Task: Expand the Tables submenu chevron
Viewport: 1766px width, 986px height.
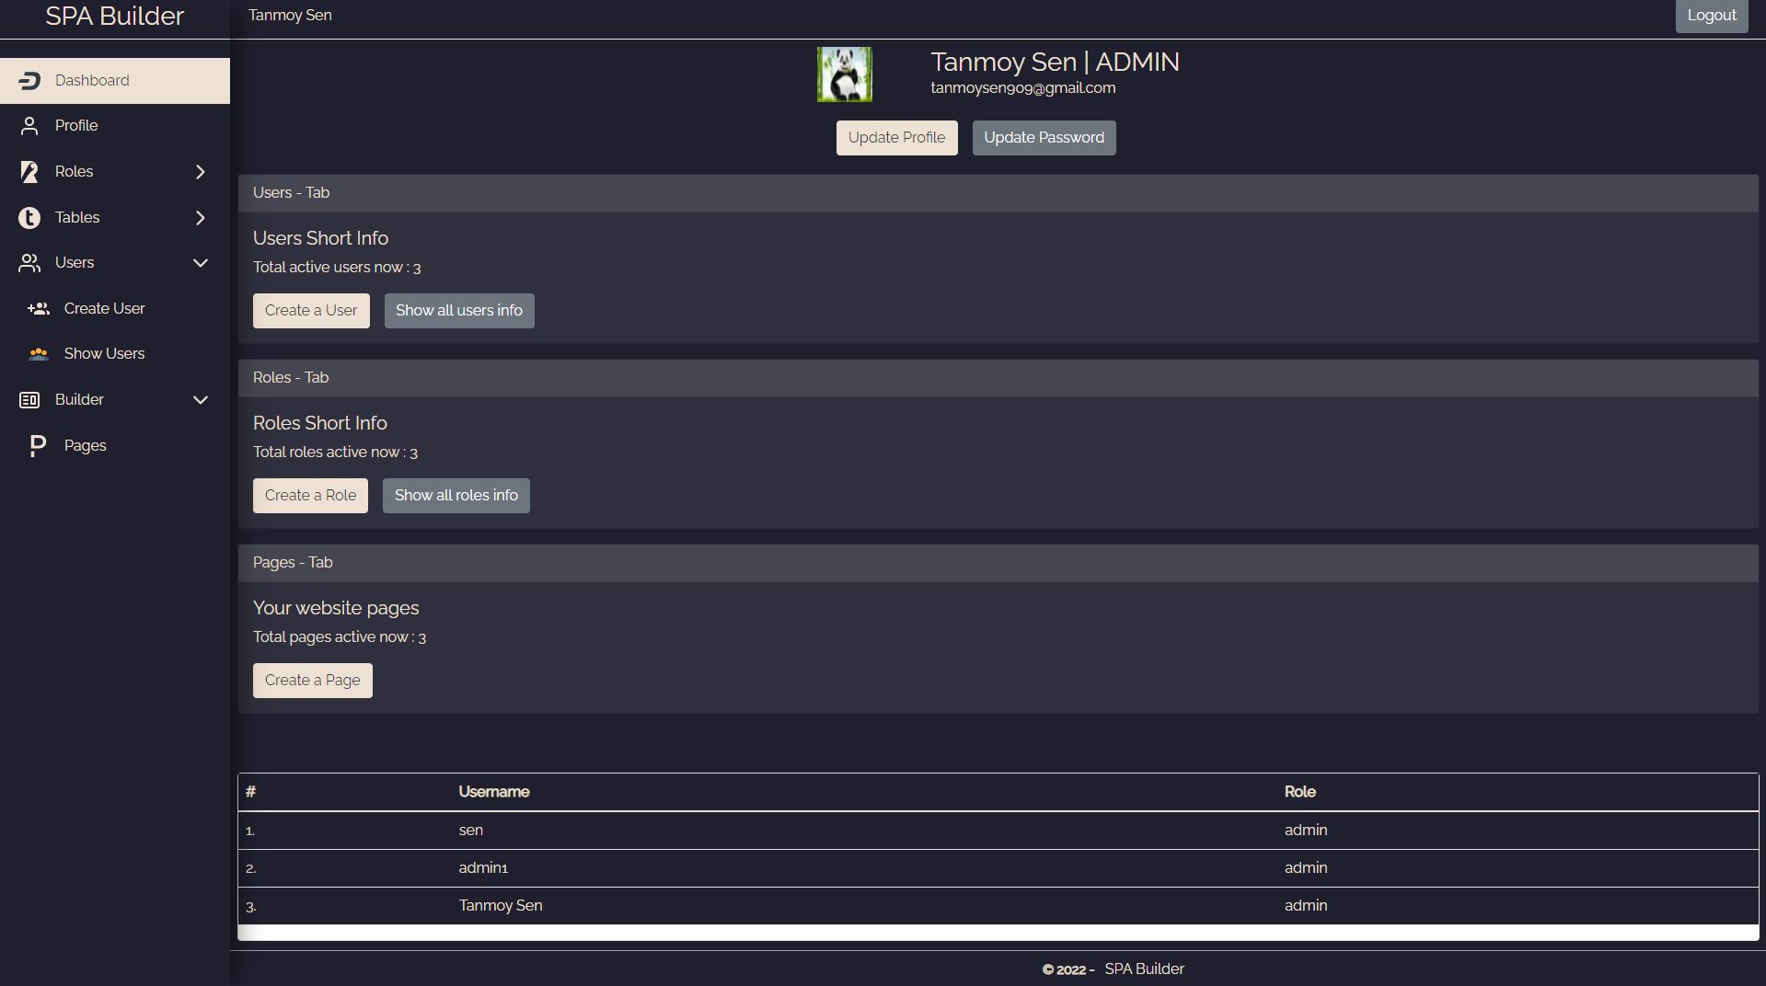Action: (x=201, y=218)
